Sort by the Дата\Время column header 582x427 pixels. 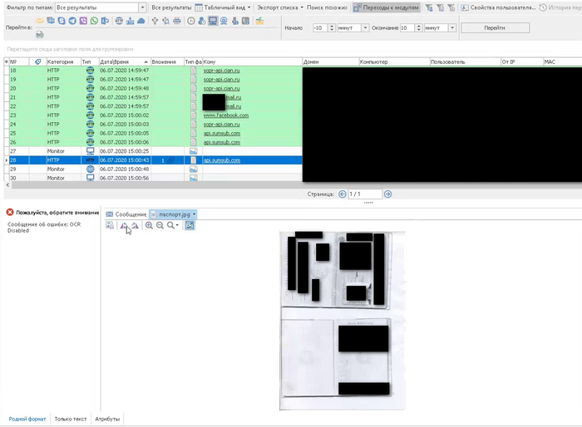point(124,62)
